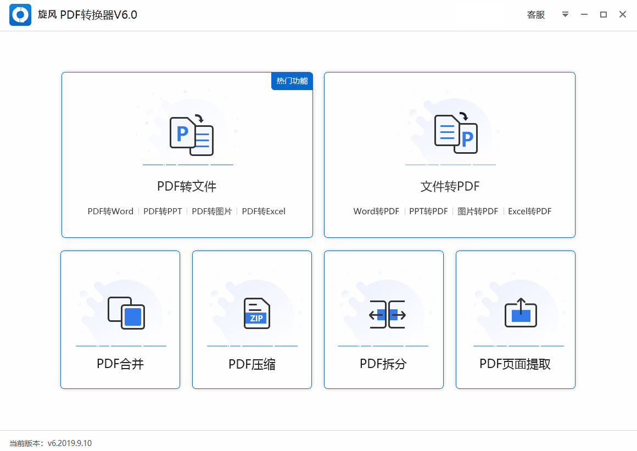Select PDF转Excel option
The image size is (637, 451).
coord(264,211)
